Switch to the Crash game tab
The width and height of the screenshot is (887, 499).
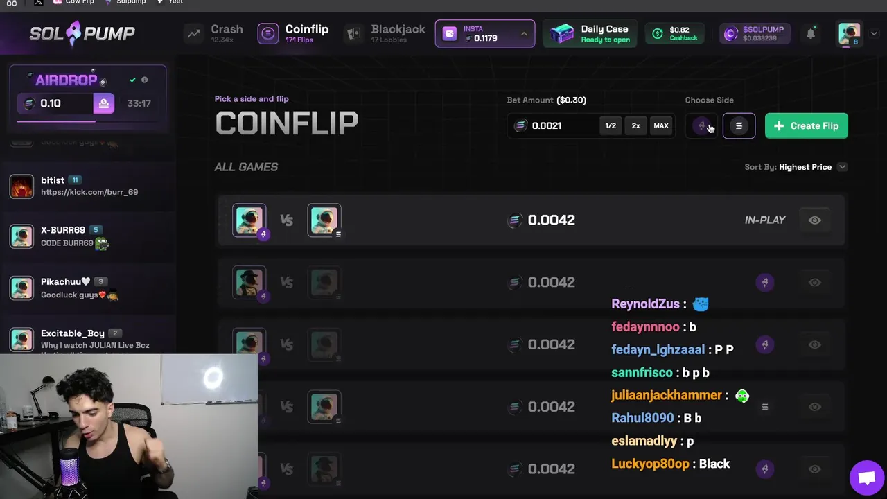pyautogui.click(x=214, y=33)
